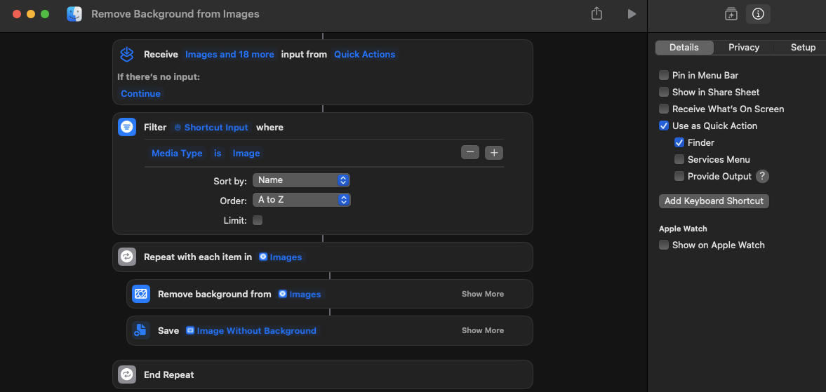The width and height of the screenshot is (826, 392).
Task: Uncheck the Finder quick action option
Action: pyautogui.click(x=679, y=142)
